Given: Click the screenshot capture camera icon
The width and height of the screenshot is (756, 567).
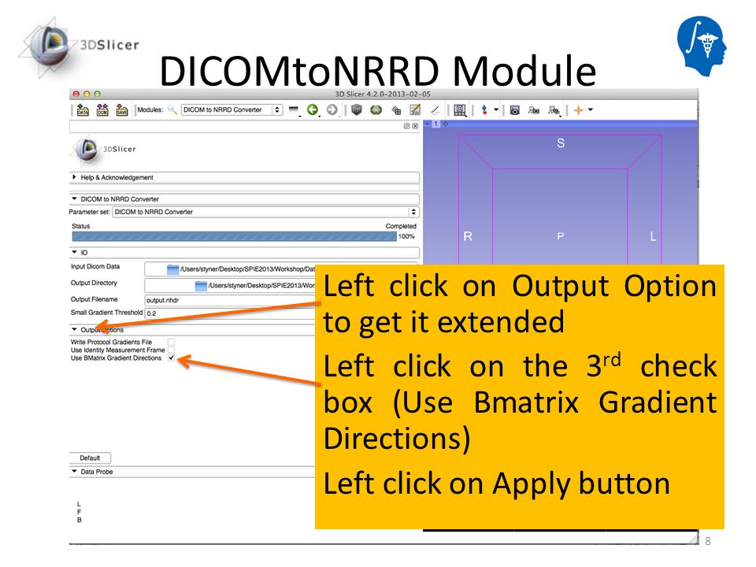Looking at the screenshot, I should (x=514, y=110).
